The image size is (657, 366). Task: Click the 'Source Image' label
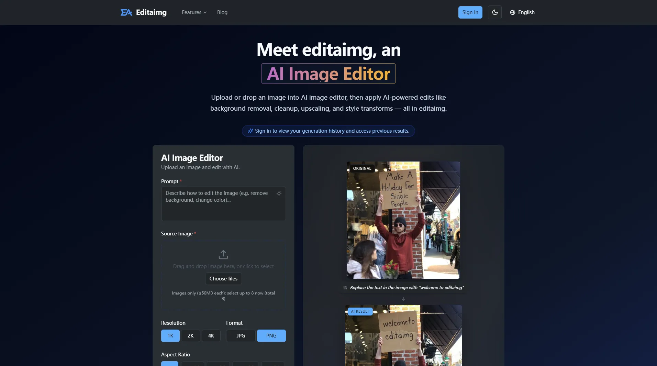[177, 234]
